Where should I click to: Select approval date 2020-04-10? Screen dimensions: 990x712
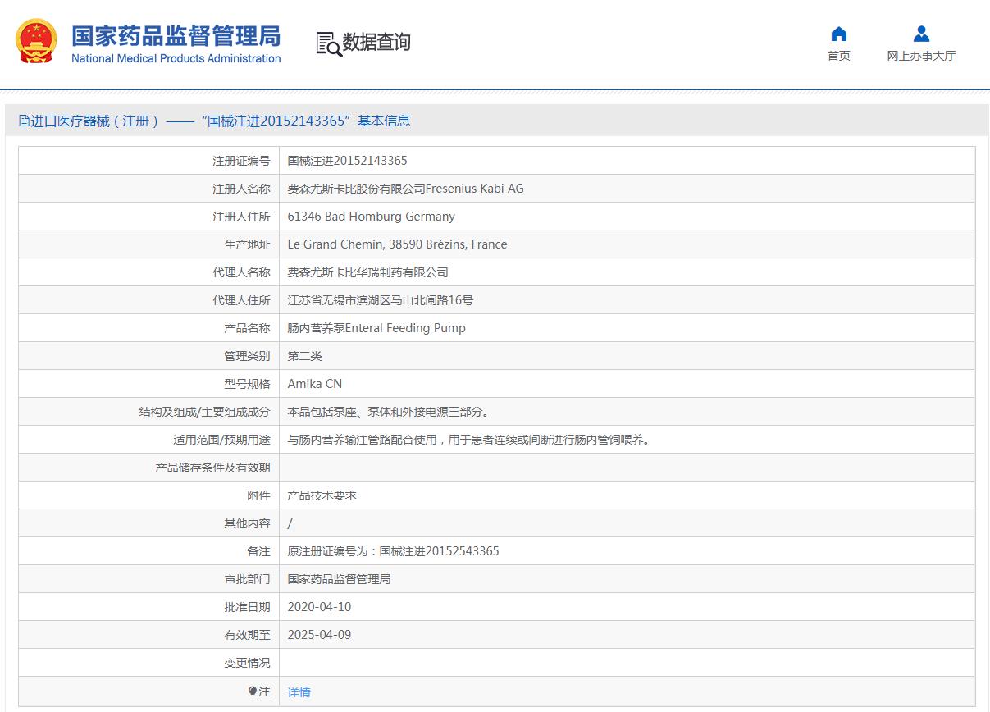(319, 607)
